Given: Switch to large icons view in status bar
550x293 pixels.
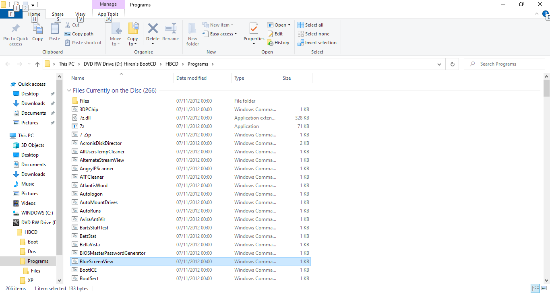Looking at the screenshot, I should click(544, 288).
